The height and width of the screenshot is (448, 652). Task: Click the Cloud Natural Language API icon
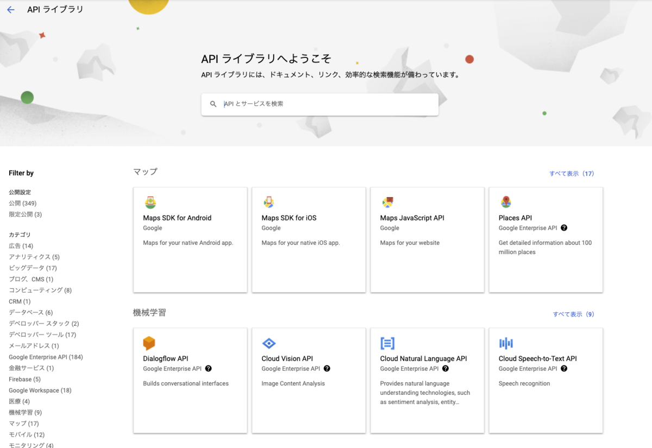coord(387,343)
